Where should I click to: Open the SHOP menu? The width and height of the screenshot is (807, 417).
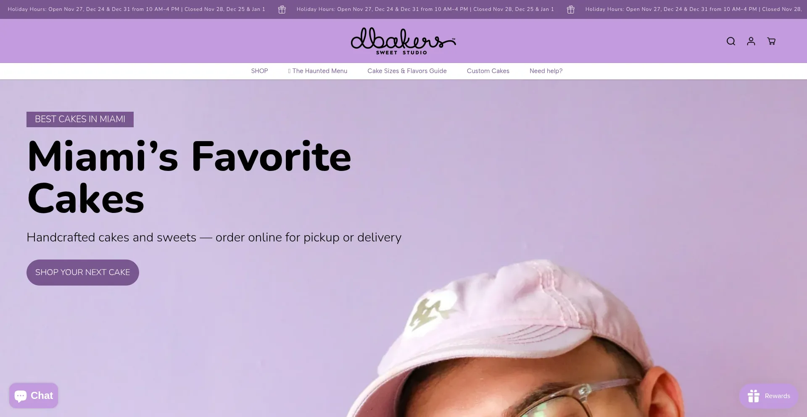point(259,71)
